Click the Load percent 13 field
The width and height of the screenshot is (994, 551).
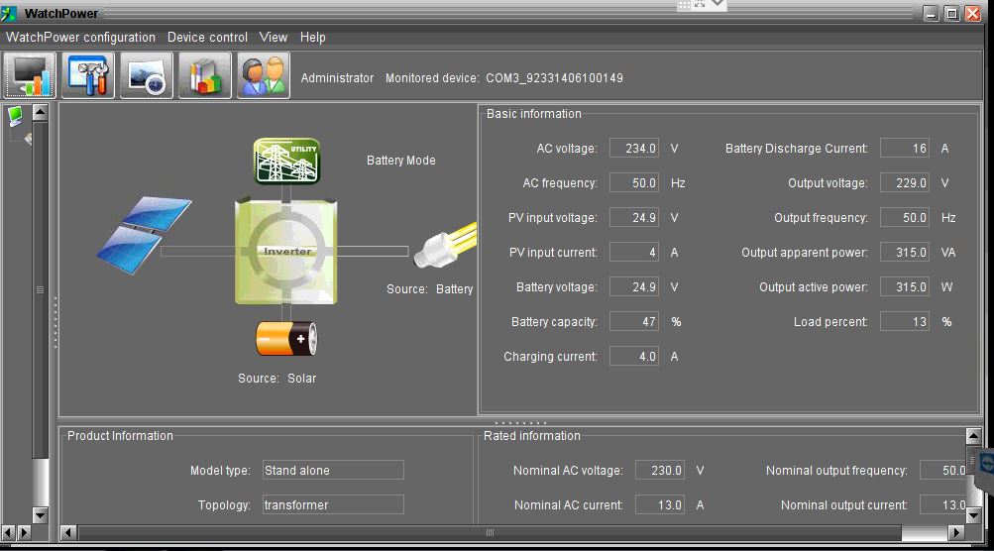905,321
